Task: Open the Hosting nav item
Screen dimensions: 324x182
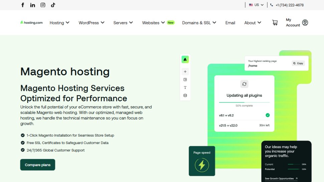Action: [x=57, y=23]
